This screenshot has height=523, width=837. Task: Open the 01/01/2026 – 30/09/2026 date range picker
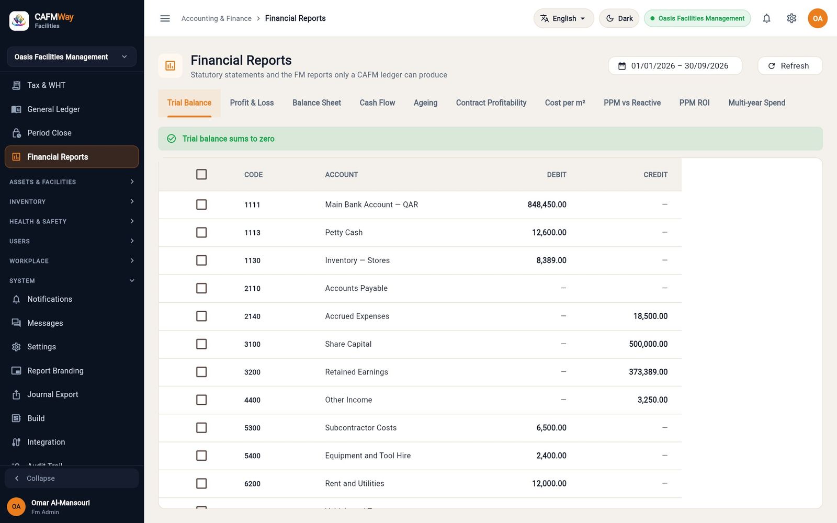coord(675,66)
